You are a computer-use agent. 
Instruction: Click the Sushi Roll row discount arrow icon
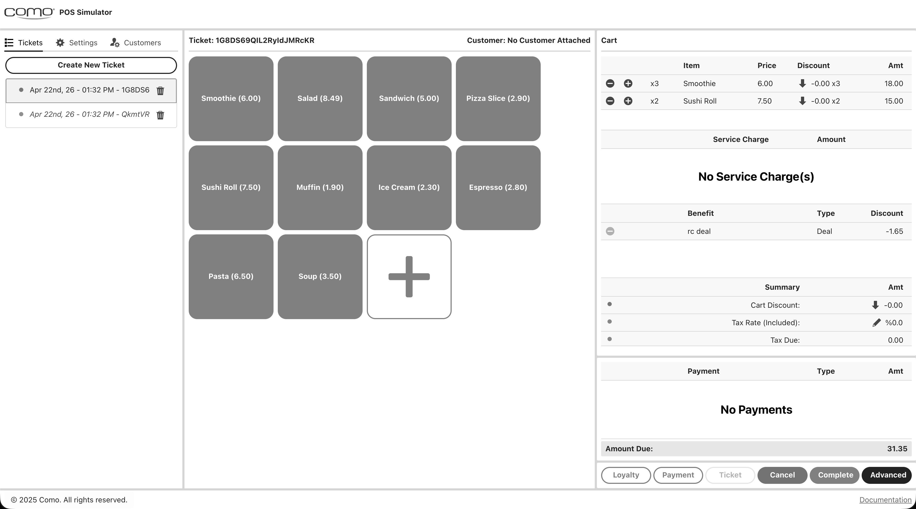(802, 101)
